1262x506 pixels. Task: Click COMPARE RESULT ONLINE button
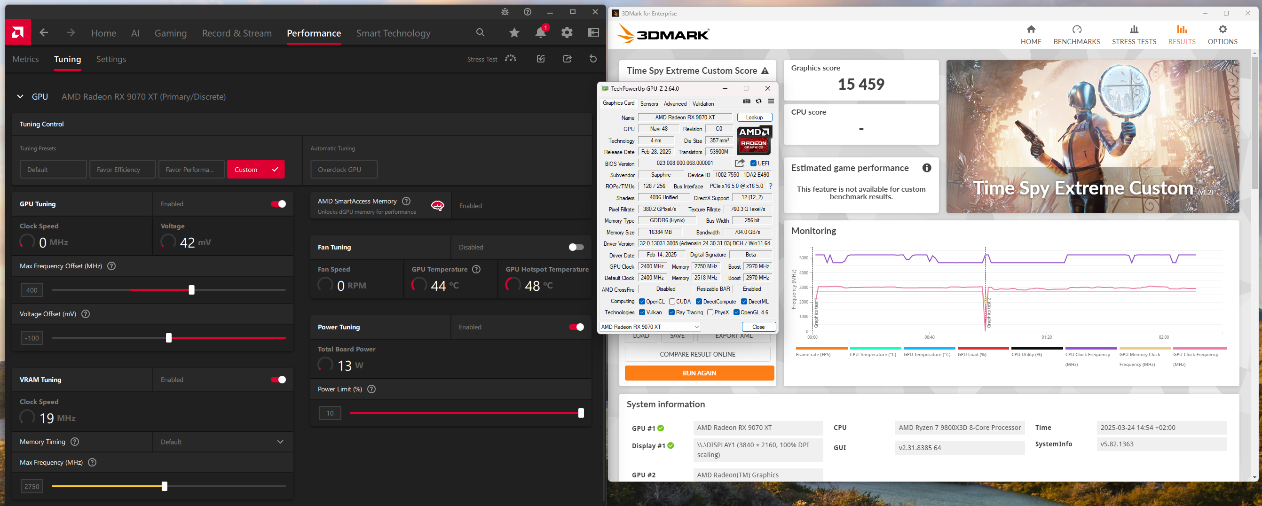(697, 354)
